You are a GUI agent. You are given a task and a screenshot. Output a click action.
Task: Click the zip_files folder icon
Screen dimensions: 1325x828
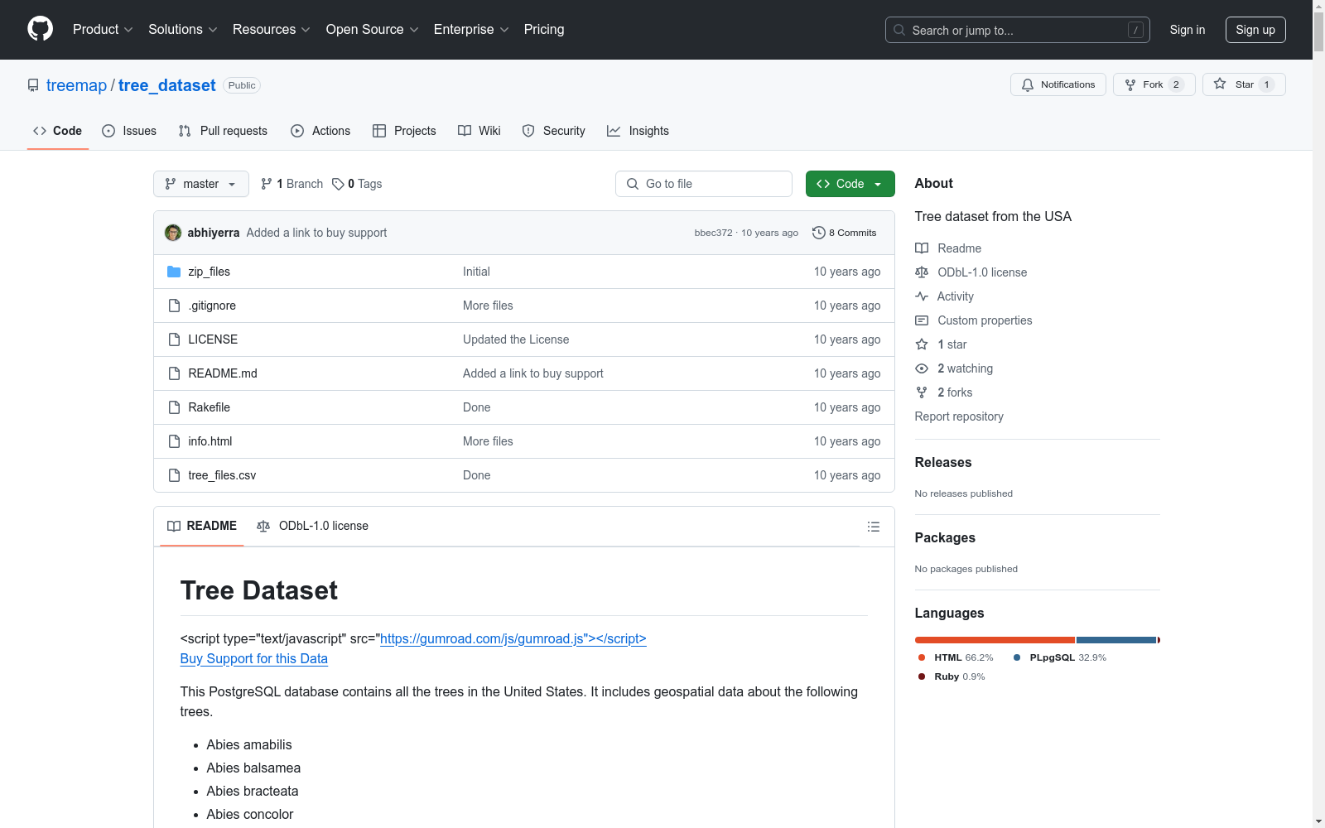click(174, 272)
